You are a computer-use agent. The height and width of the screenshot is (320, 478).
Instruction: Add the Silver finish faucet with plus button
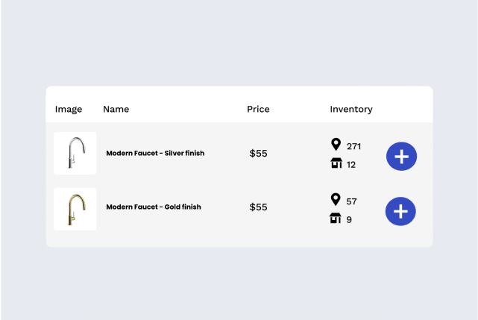(401, 156)
